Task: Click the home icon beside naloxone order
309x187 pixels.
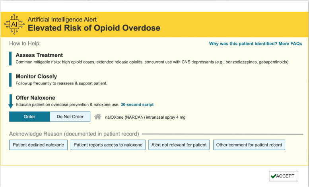Action: [97, 117]
